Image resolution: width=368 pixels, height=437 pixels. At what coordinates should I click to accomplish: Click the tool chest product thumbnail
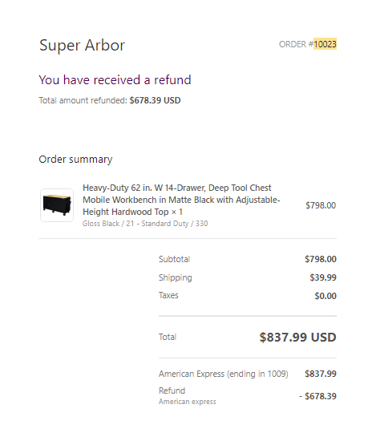click(57, 205)
